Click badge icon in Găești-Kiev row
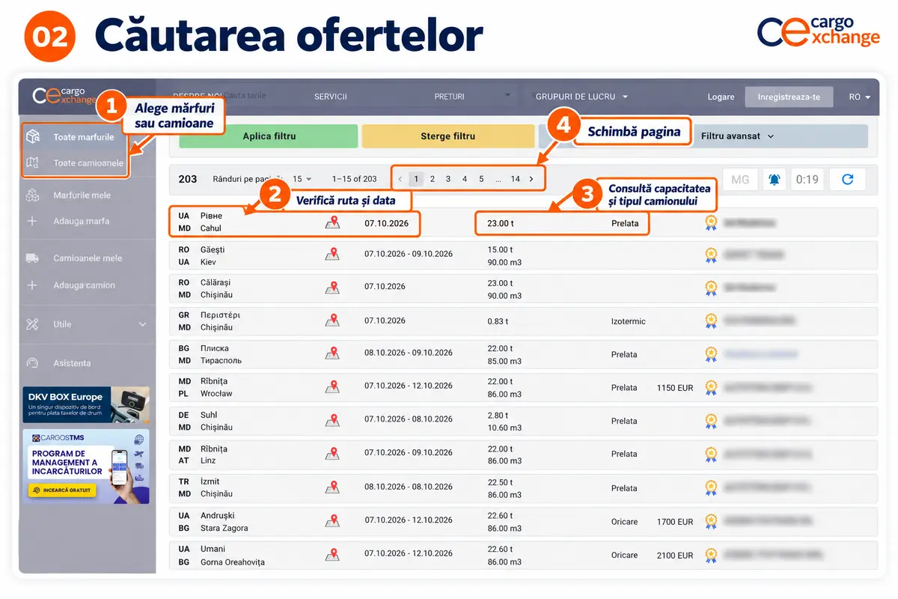 (x=711, y=255)
